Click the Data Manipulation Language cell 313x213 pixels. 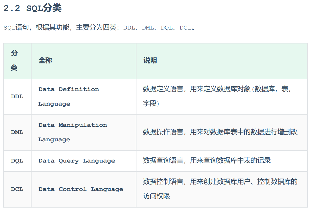72,132
